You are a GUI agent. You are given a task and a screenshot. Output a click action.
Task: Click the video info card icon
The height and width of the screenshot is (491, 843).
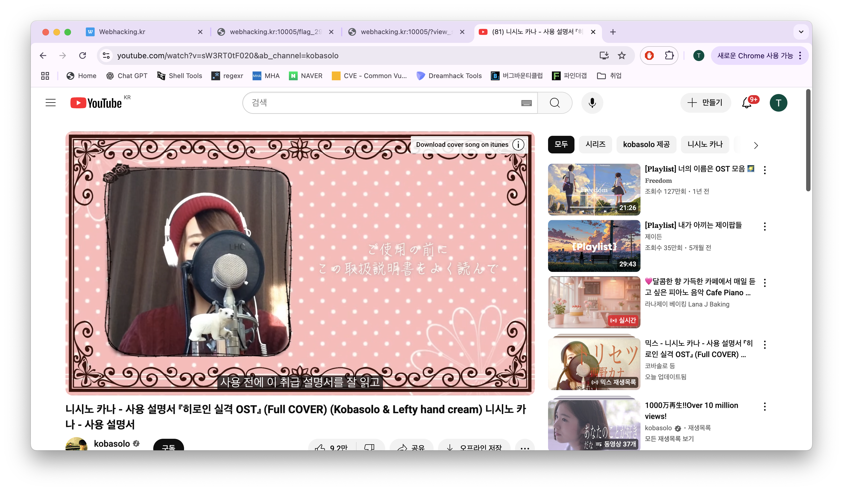(518, 144)
